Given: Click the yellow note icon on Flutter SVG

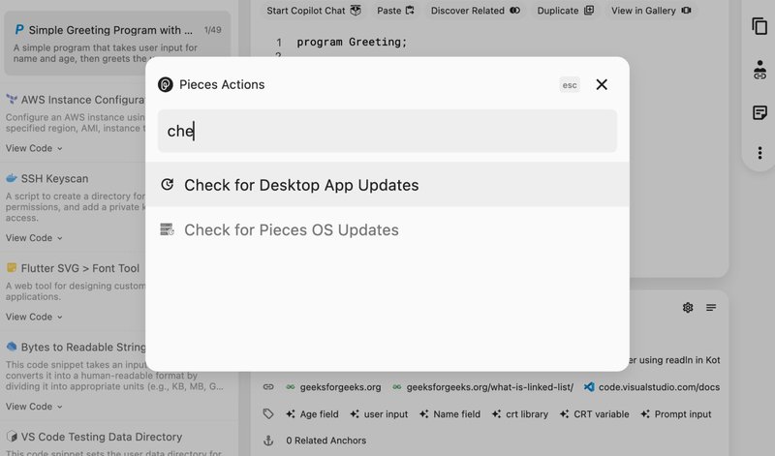Looking at the screenshot, I should coord(12,268).
